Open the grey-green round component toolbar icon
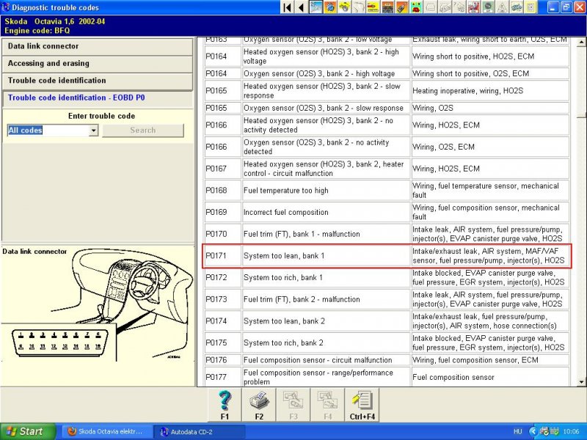 (x=488, y=7)
